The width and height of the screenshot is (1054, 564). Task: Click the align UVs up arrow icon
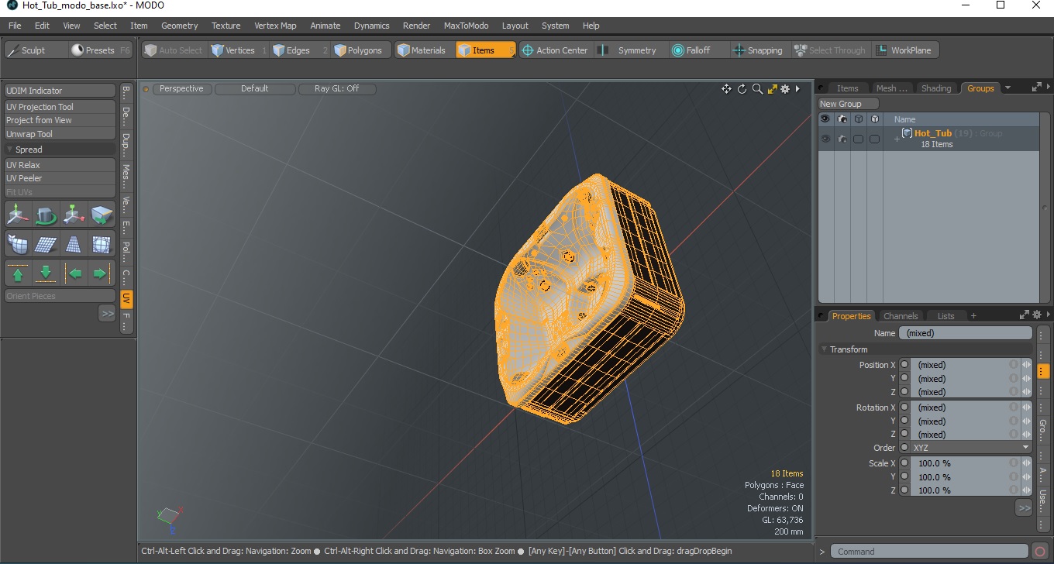pyautogui.click(x=18, y=273)
